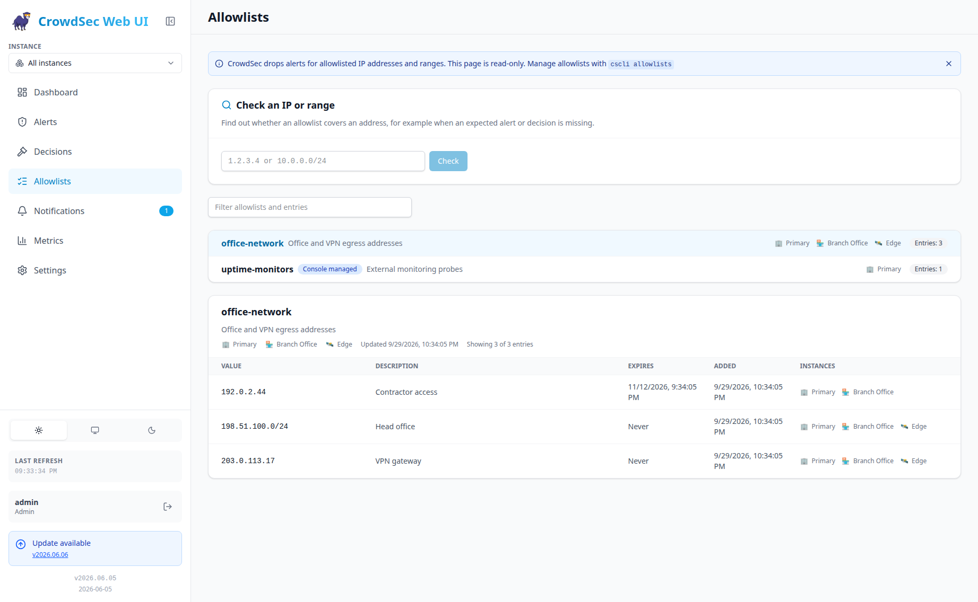Click the IP or range input field

click(x=323, y=161)
